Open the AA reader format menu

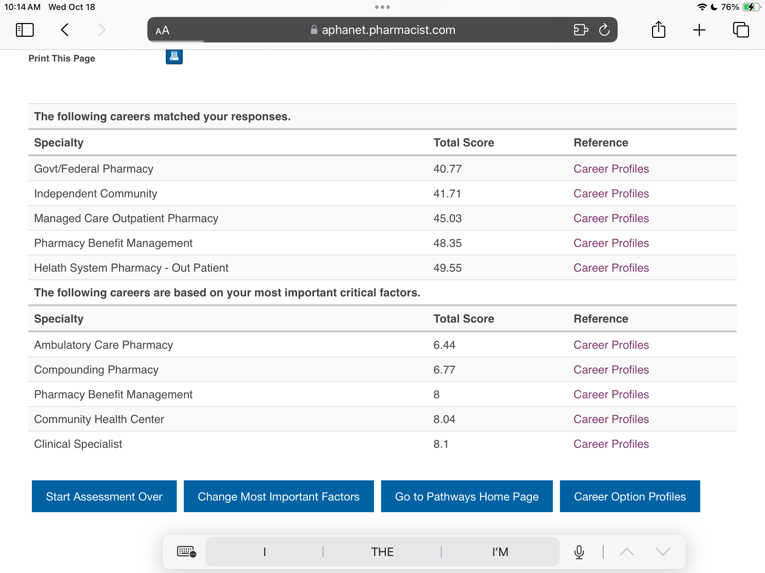[x=163, y=30]
